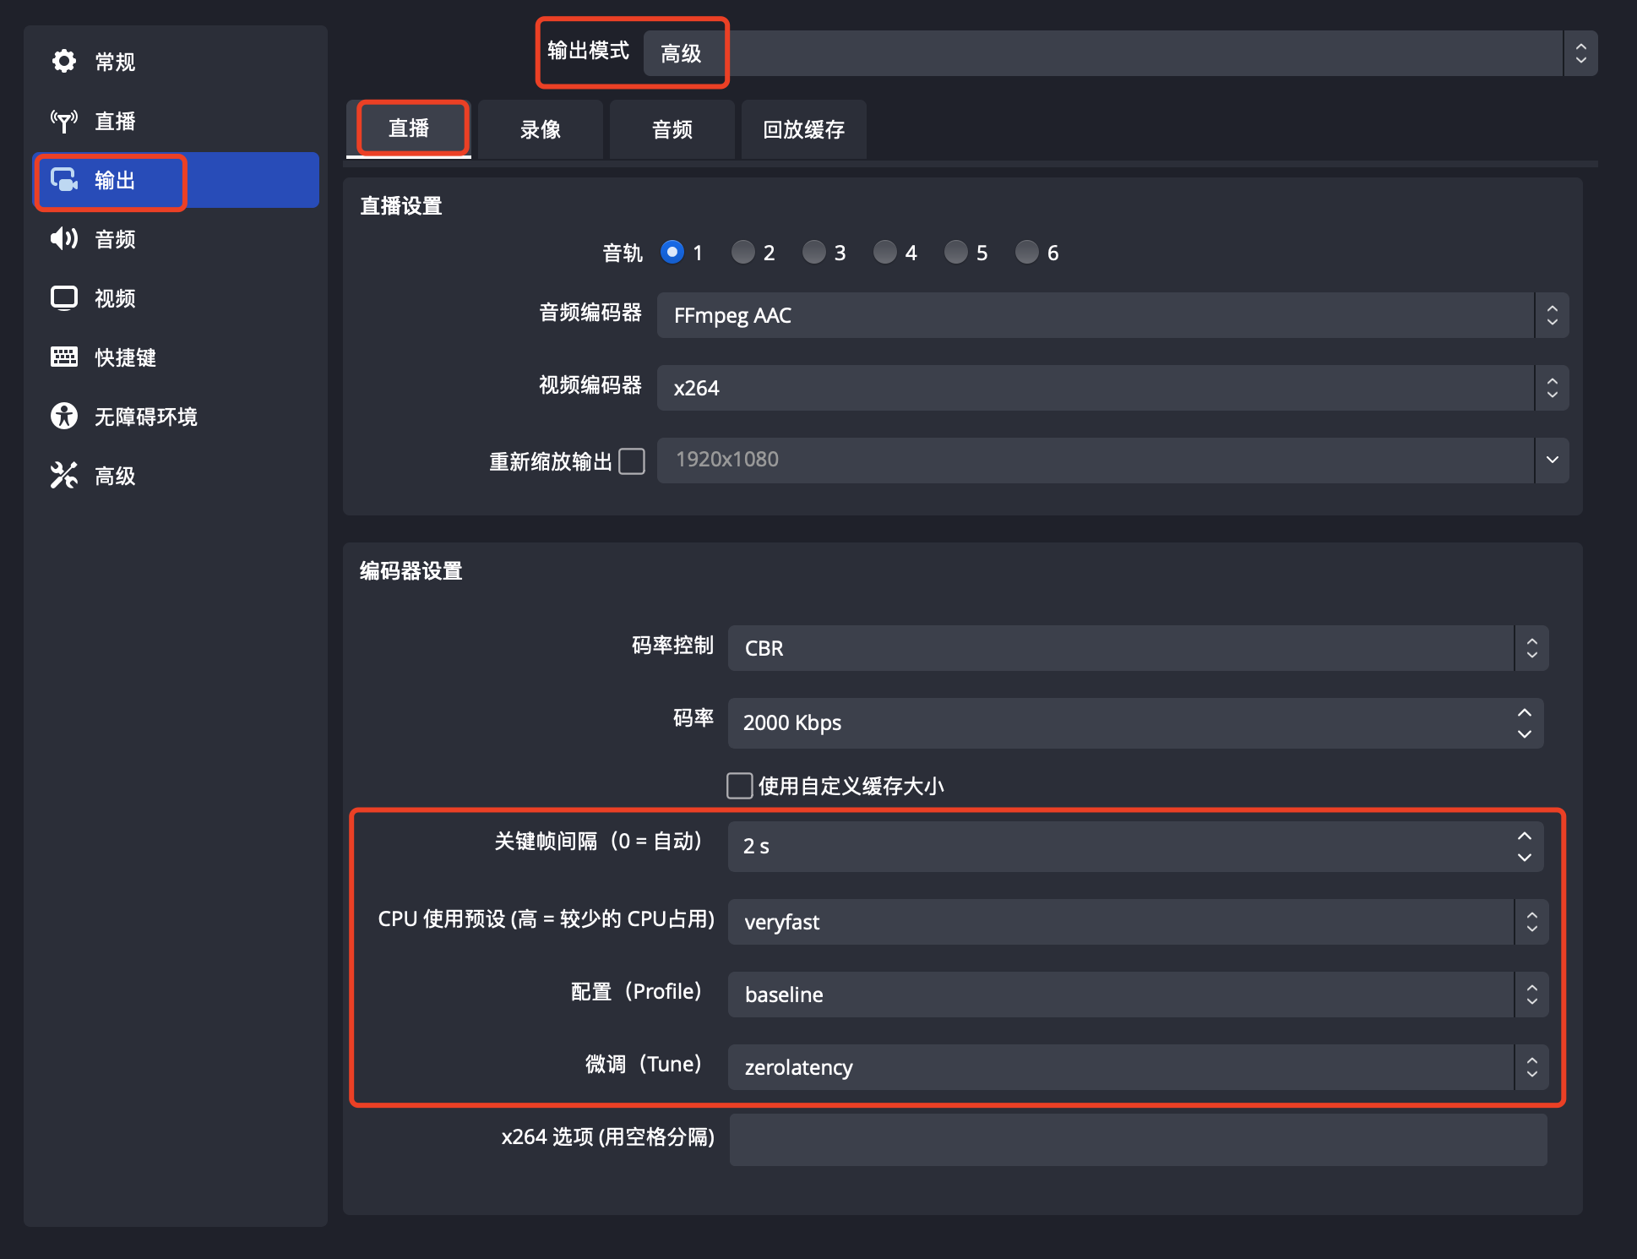Enable the 重新缩放输出 checkbox
This screenshot has width=1637, height=1259.
click(x=632, y=461)
